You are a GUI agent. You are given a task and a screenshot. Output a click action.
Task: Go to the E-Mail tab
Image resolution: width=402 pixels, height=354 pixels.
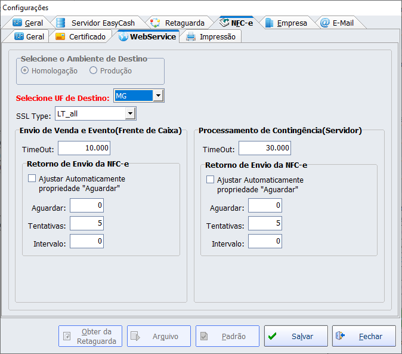337,23
